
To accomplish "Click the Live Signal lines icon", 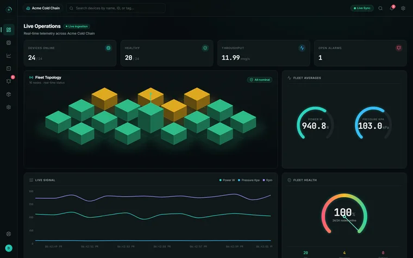I will (31, 180).
